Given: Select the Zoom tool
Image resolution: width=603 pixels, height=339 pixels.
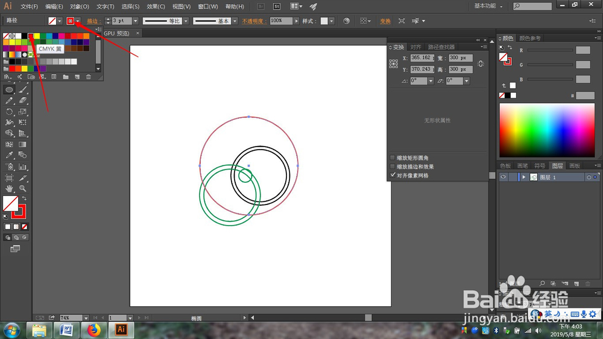Looking at the screenshot, I should (23, 189).
